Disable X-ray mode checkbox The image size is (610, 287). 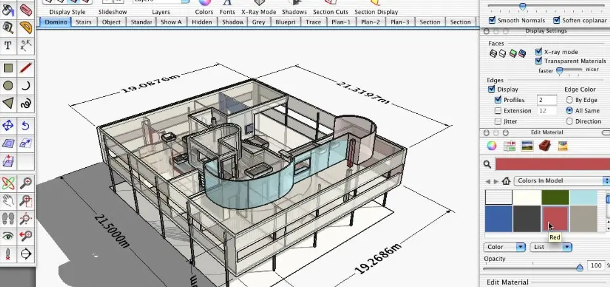coord(538,52)
